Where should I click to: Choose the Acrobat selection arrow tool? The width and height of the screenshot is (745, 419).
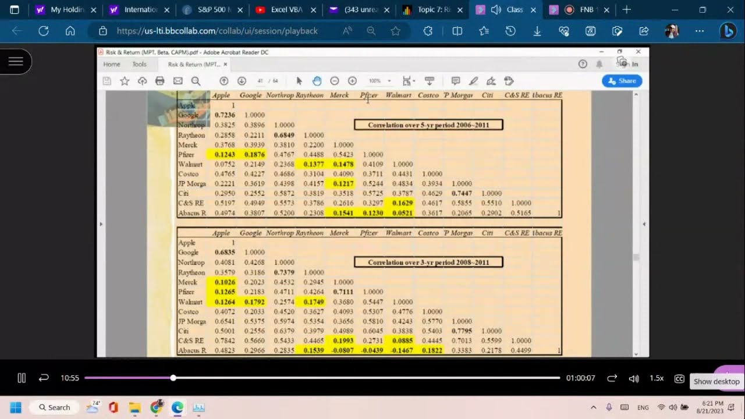click(x=299, y=81)
